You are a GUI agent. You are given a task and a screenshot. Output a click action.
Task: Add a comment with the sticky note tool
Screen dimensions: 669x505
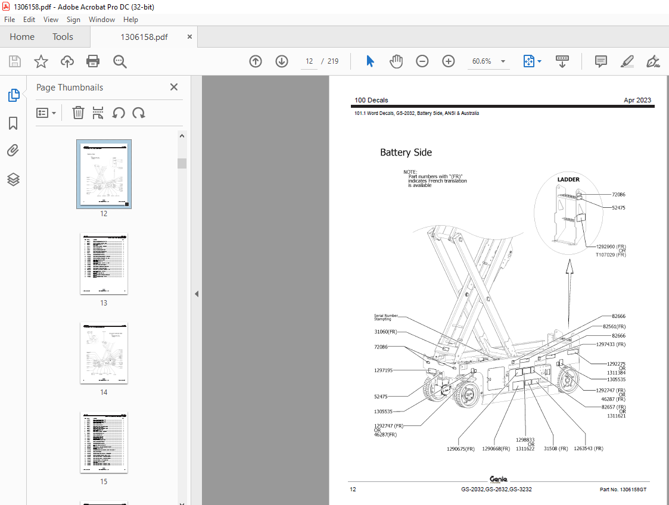(x=600, y=61)
